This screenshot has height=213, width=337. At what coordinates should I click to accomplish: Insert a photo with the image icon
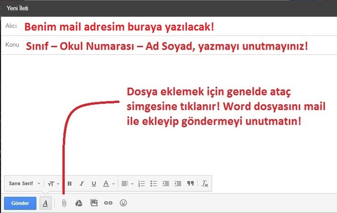pyautogui.click(x=94, y=203)
